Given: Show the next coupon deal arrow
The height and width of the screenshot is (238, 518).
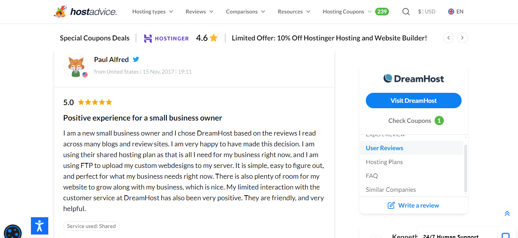Looking at the screenshot, I should click(462, 38).
